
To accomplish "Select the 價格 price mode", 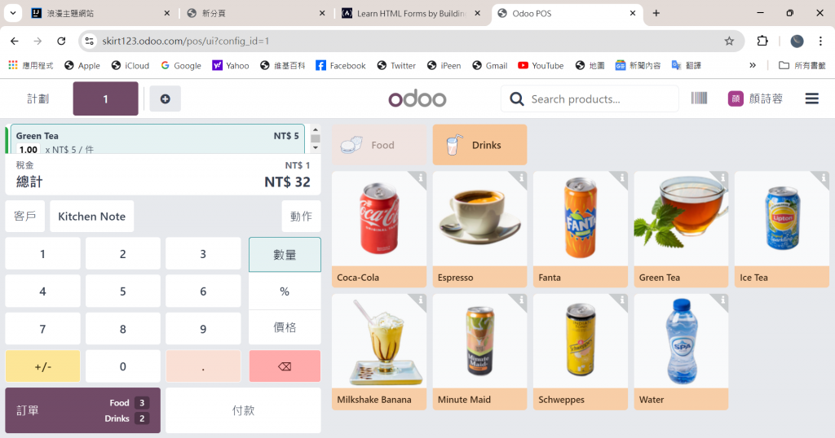I will tap(285, 327).
